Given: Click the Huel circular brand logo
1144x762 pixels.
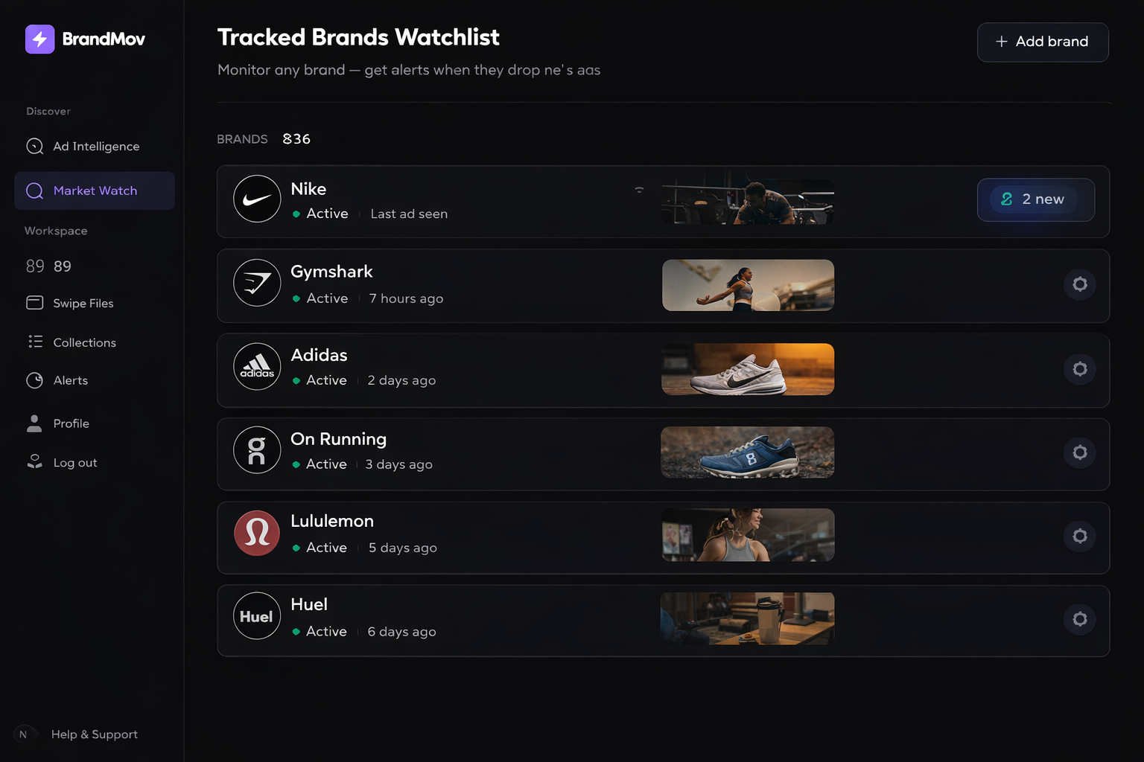Looking at the screenshot, I should 256,615.
